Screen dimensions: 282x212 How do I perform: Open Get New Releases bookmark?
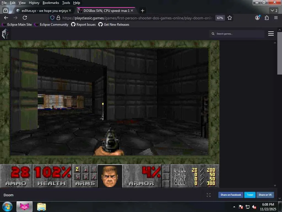pos(114,25)
